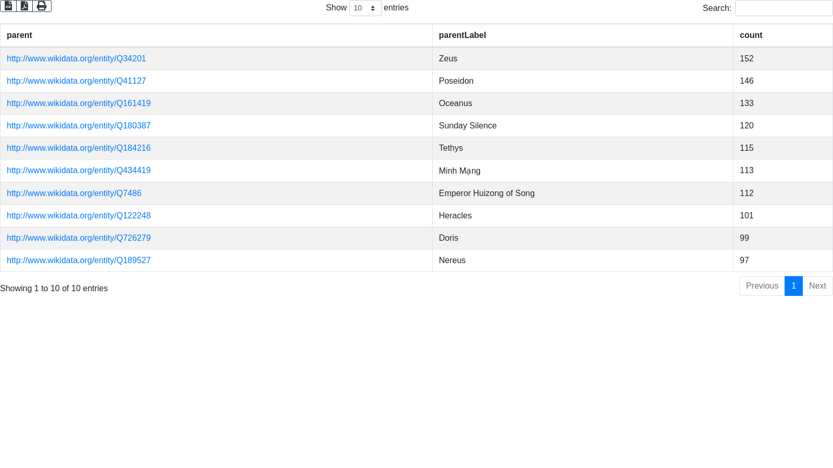Screen dimensions: 833x468
Task: Export the table as CSV
Action: [x=8, y=6]
